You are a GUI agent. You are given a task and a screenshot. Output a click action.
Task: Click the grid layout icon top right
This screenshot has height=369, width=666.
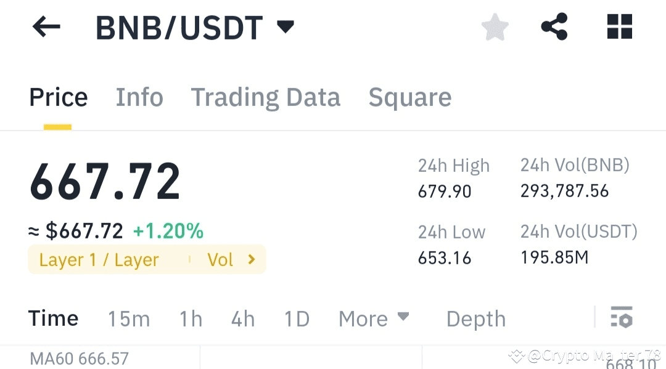pos(619,27)
